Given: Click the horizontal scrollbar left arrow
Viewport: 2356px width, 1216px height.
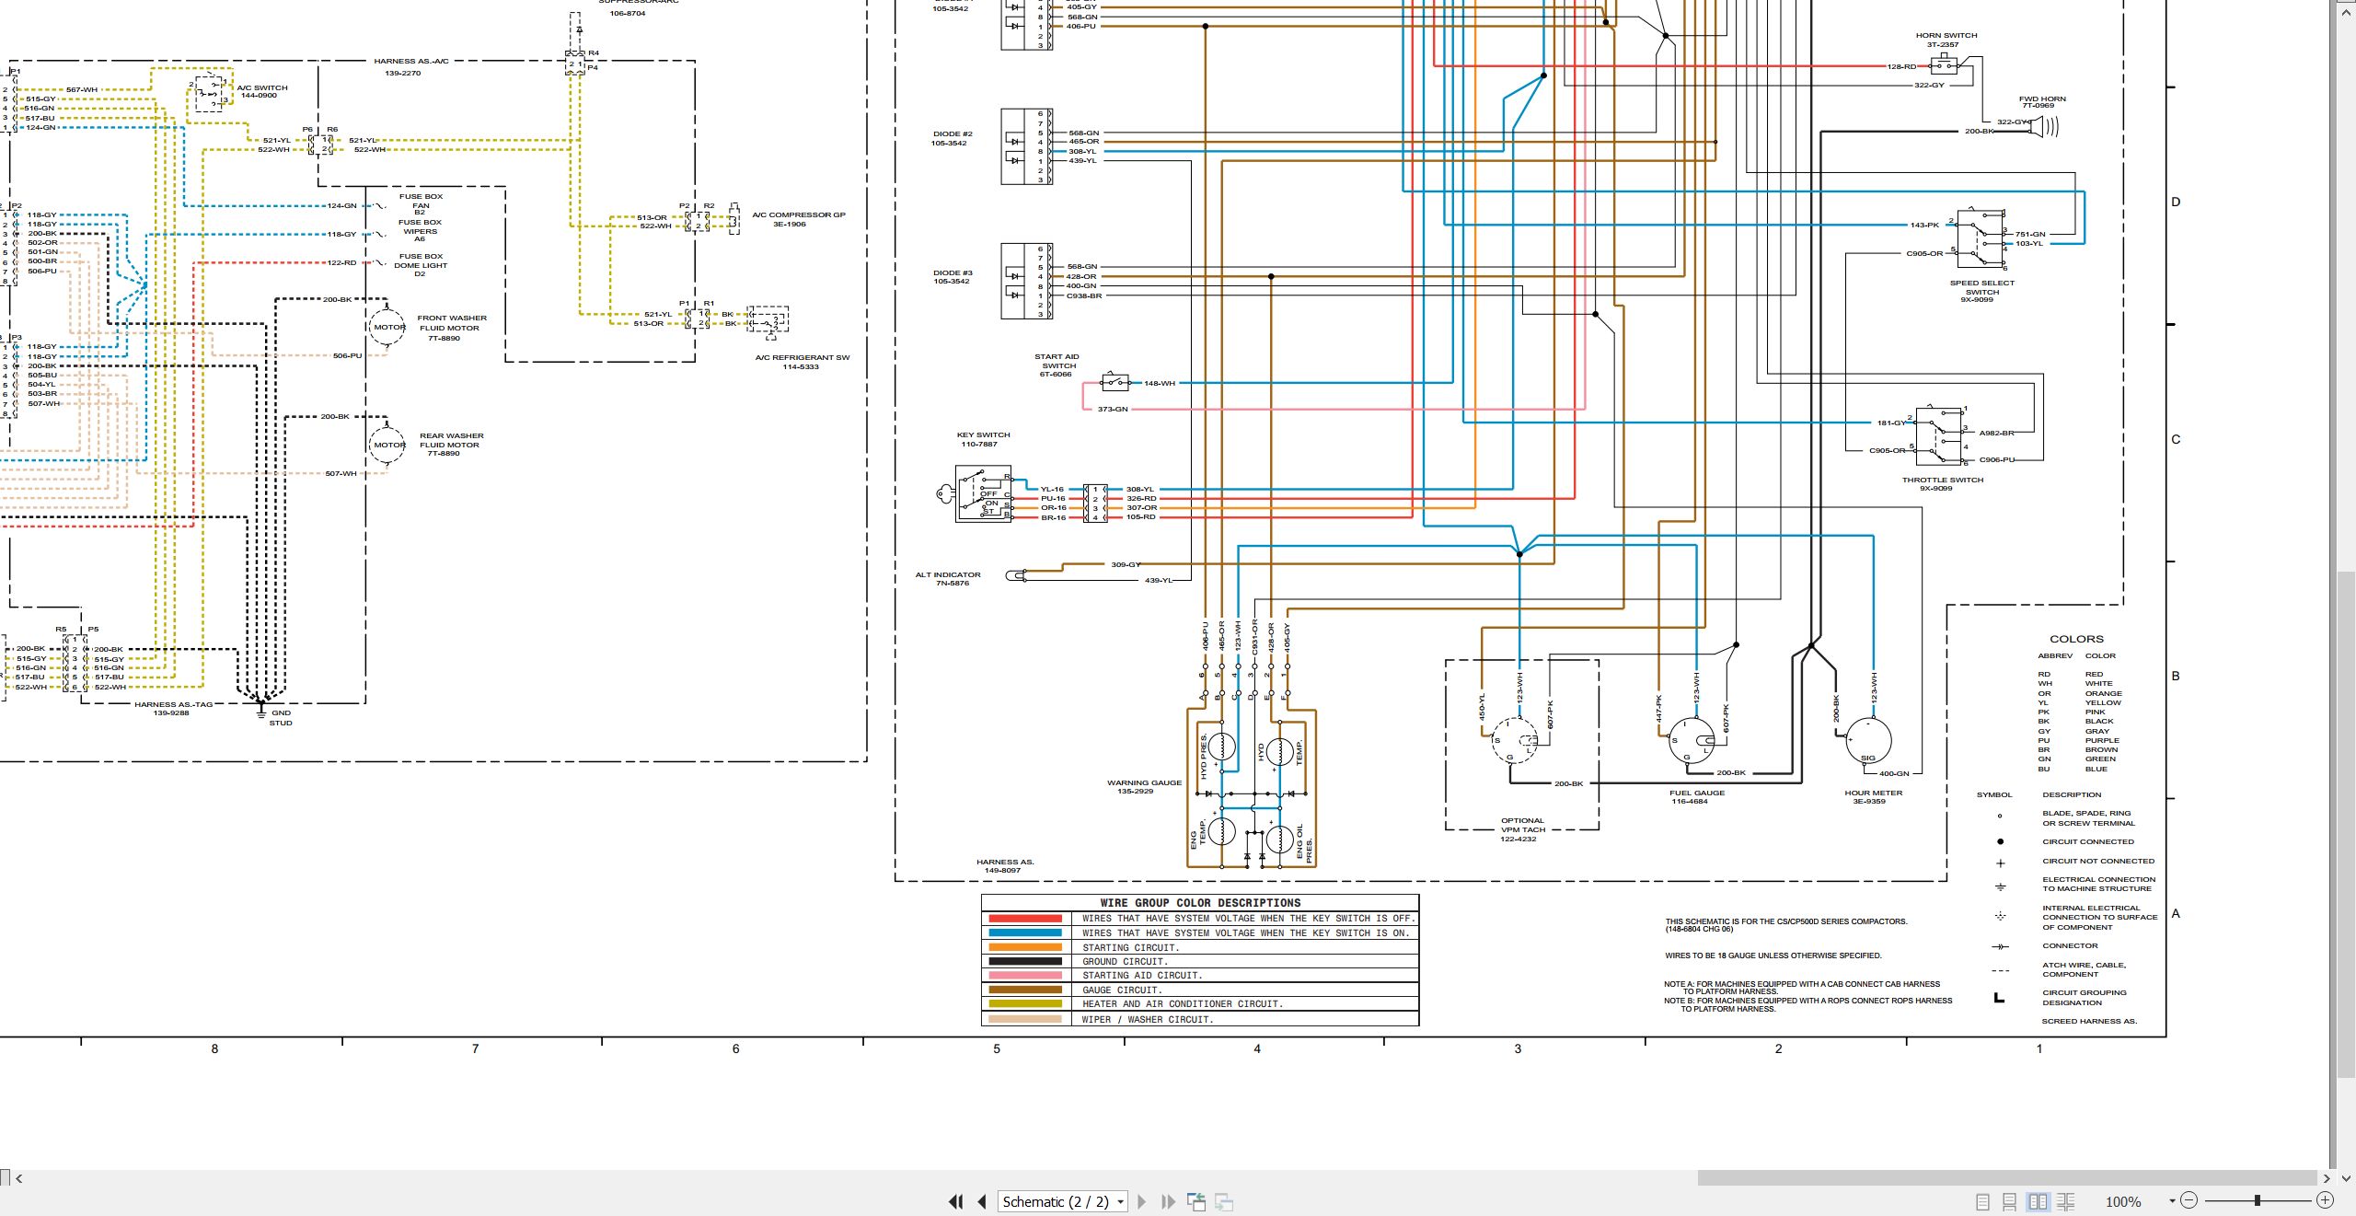Looking at the screenshot, I should (18, 1178).
